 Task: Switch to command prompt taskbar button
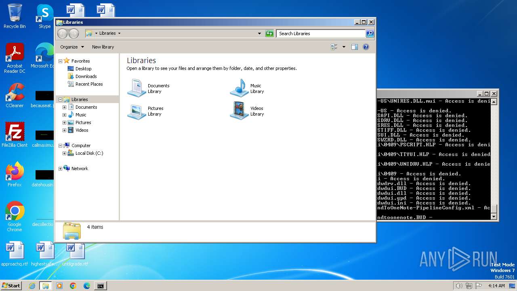(101, 286)
